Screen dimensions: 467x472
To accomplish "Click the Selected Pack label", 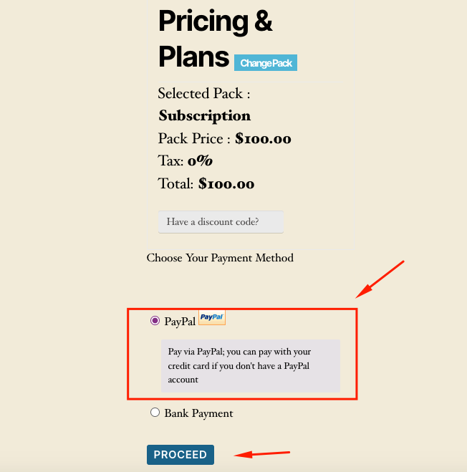I will [x=203, y=94].
